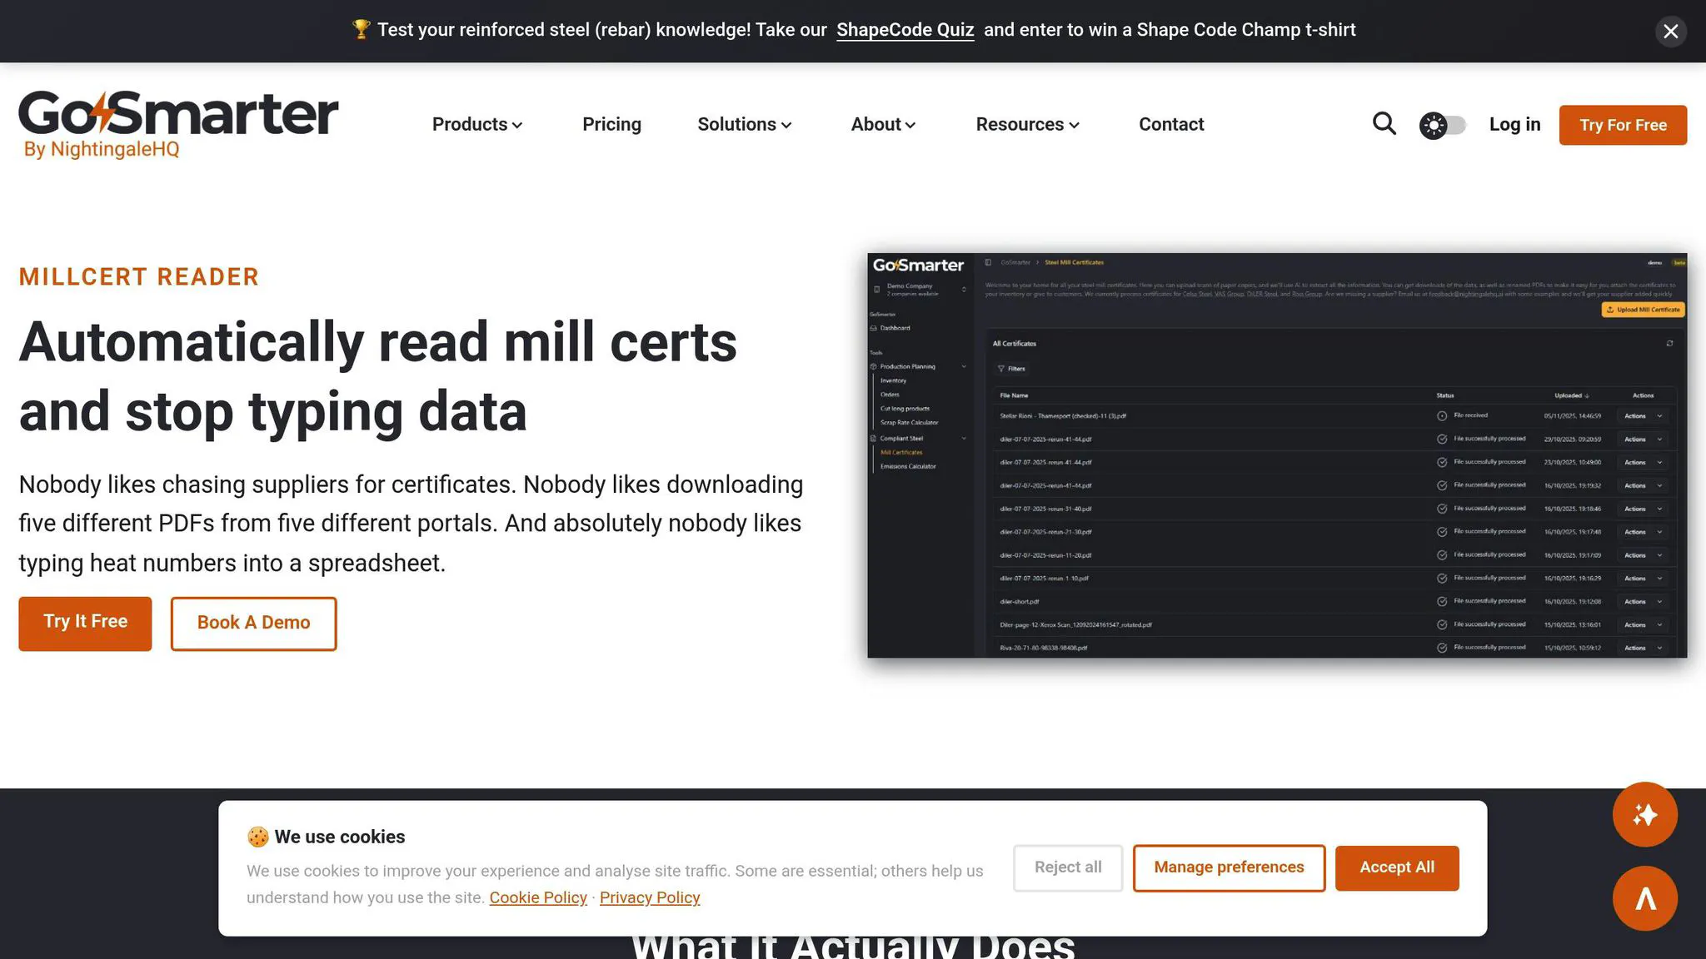The width and height of the screenshot is (1706, 959).
Task: Open the Solutions dropdown menu
Action: (x=744, y=124)
